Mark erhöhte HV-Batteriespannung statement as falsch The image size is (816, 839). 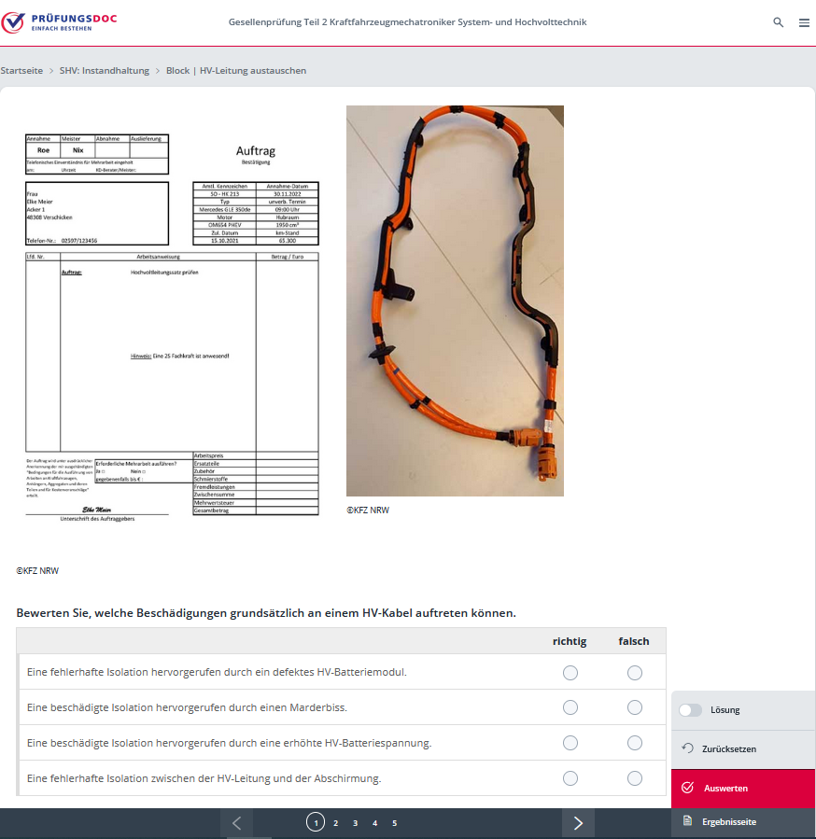point(635,743)
